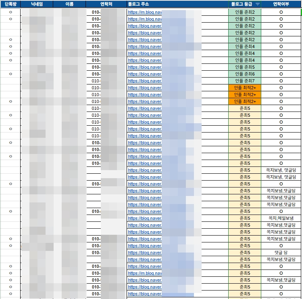Click the 쪽지,메일보냄 status cell
302x299 pixels.
[281, 218]
